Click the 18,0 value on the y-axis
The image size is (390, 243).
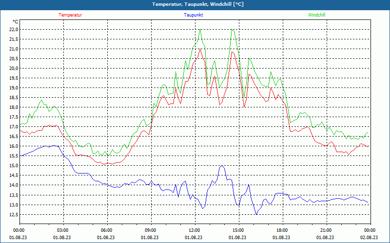13,107
